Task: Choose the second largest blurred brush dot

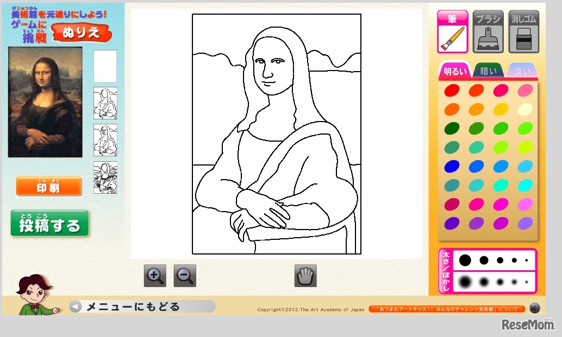Action: click(x=484, y=282)
